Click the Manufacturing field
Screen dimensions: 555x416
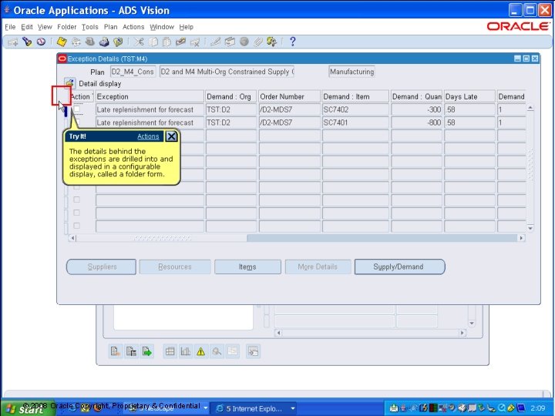[351, 72]
